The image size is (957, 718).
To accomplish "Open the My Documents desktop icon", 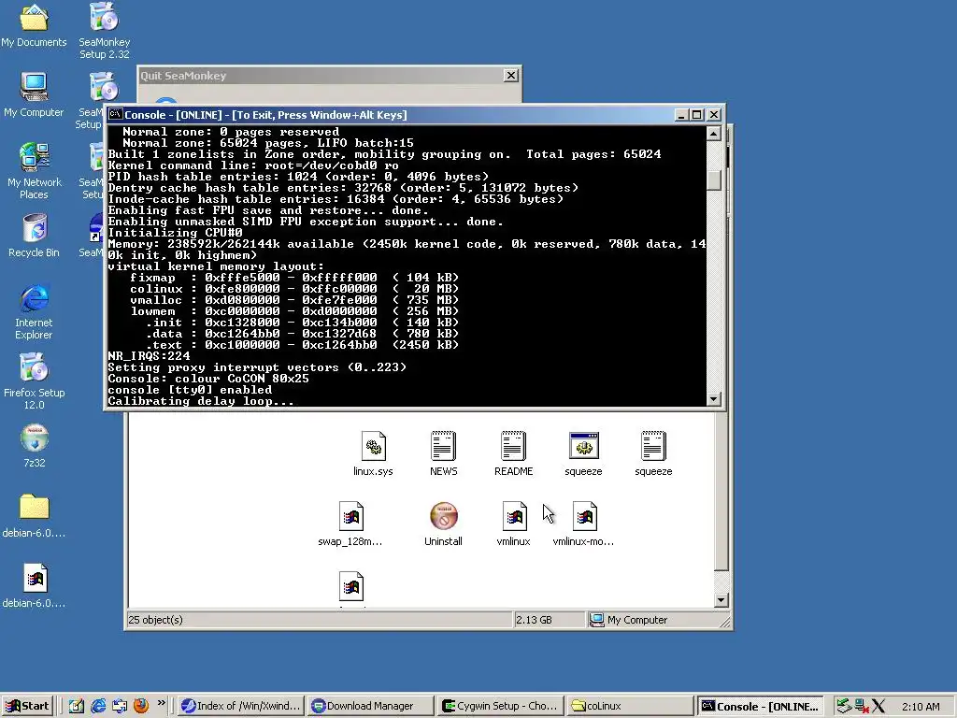I will [x=34, y=25].
